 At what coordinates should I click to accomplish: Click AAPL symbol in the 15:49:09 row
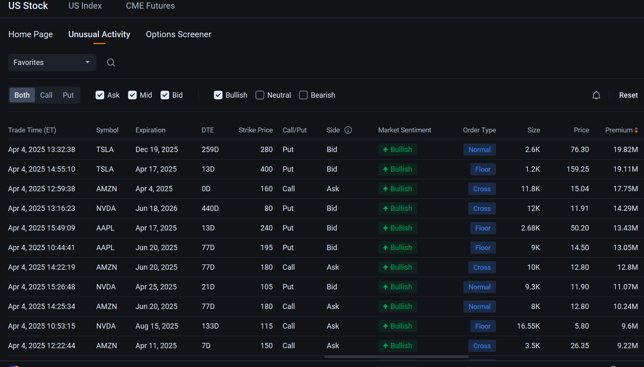(x=105, y=228)
